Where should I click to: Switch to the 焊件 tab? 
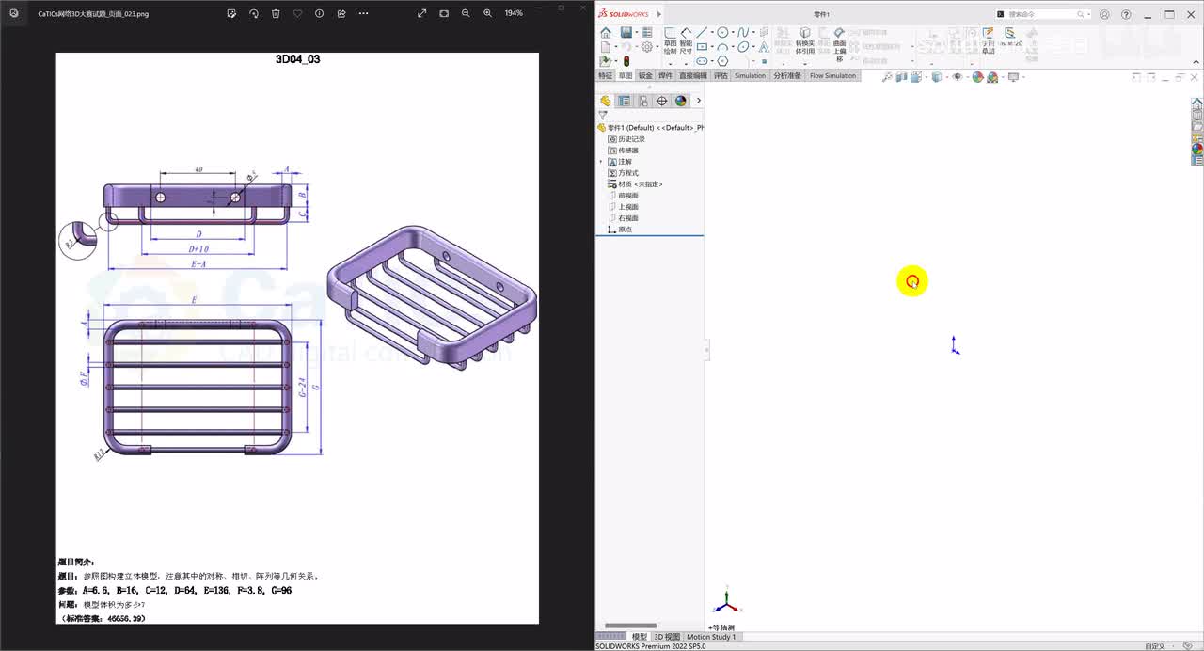[x=666, y=75]
